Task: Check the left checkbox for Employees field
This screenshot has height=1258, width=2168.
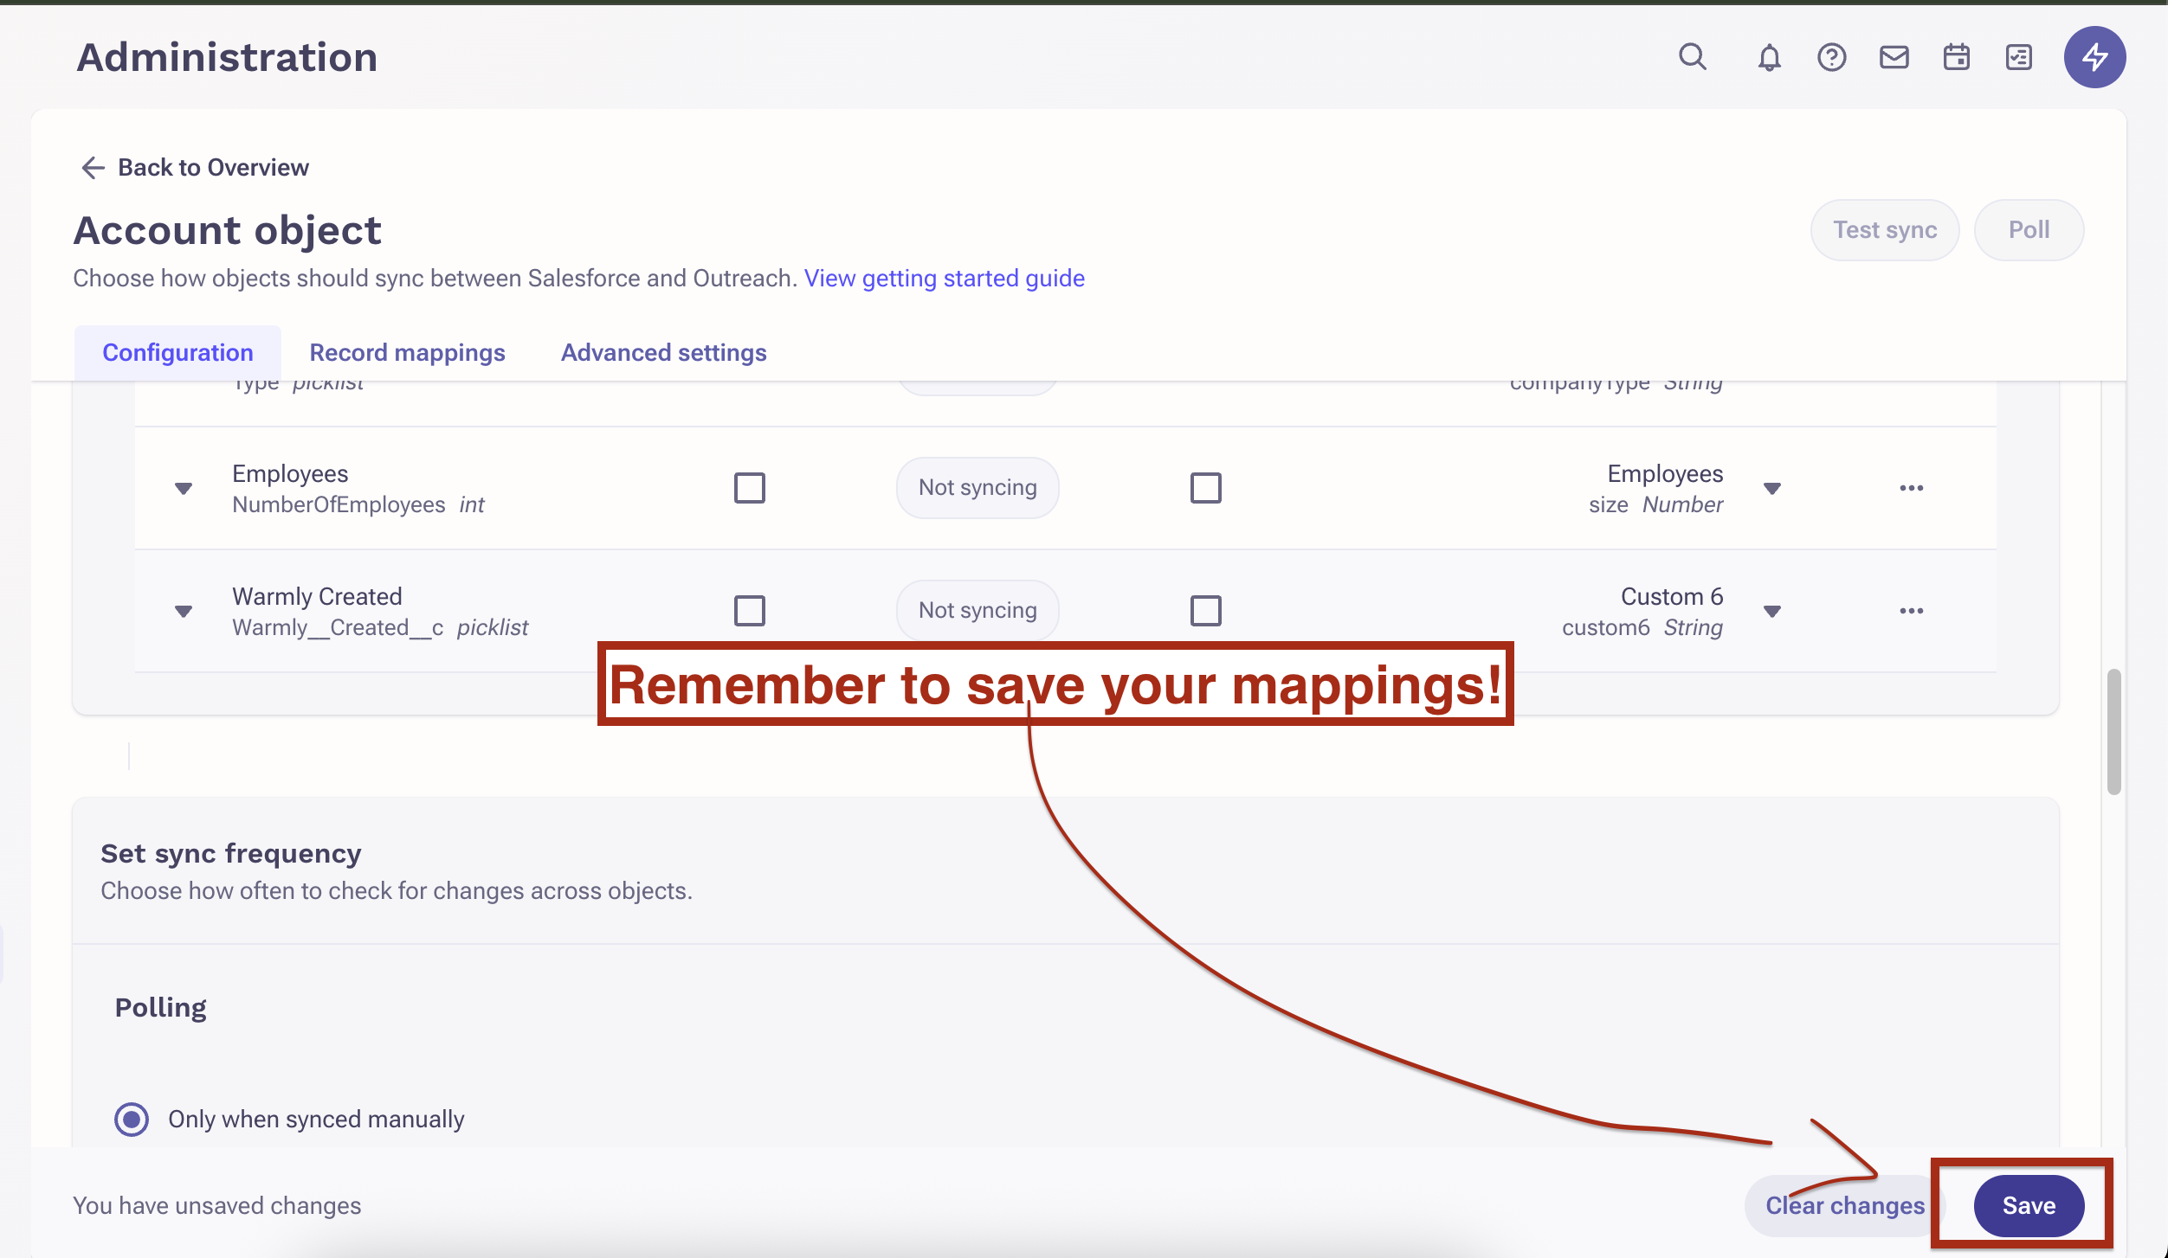Action: coord(749,488)
